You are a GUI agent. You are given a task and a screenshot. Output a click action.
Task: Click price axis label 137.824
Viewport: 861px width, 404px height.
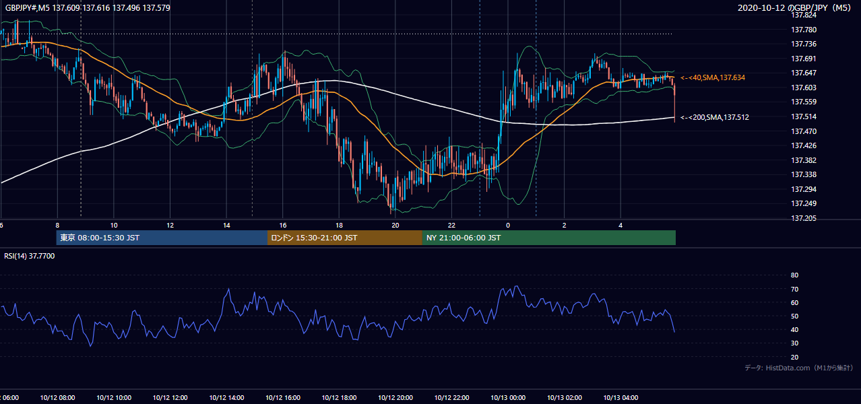(x=803, y=15)
